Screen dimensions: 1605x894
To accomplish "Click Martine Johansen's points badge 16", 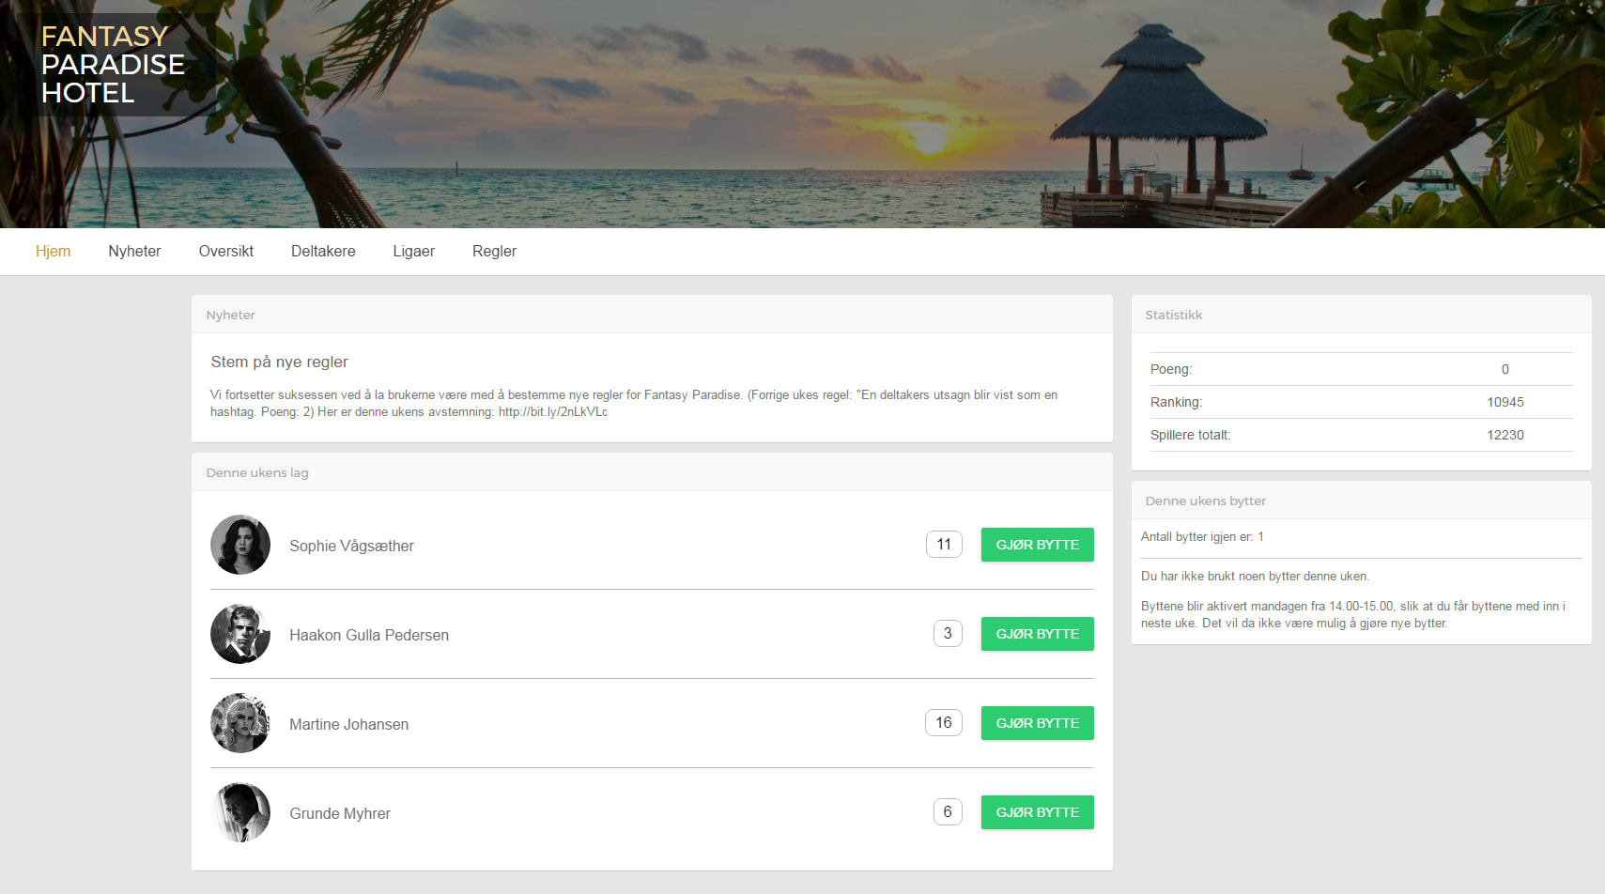I will point(944,723).
